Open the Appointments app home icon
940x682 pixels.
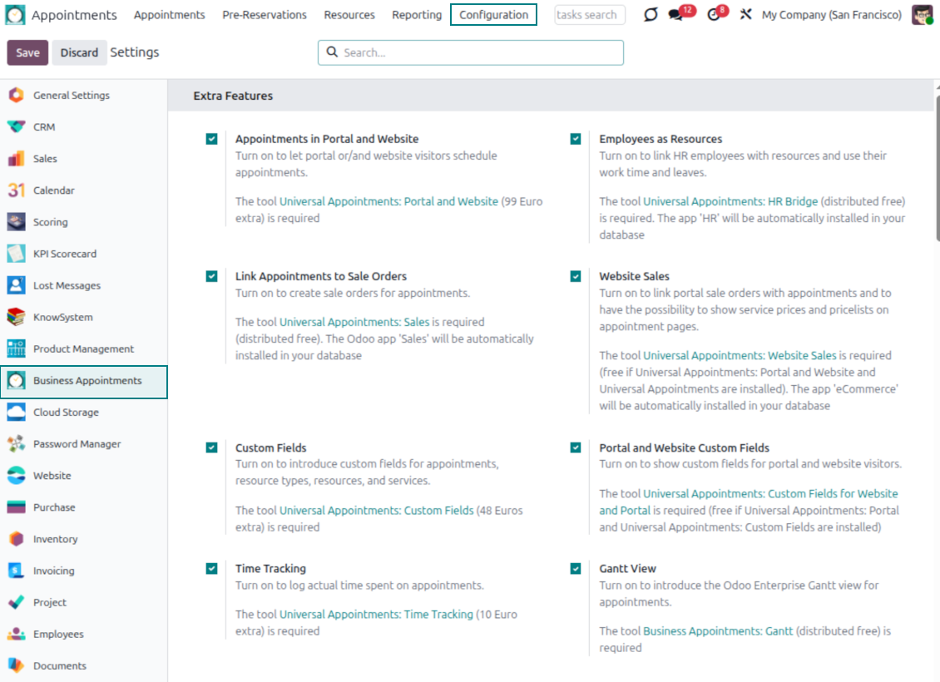tap(17, 15)
